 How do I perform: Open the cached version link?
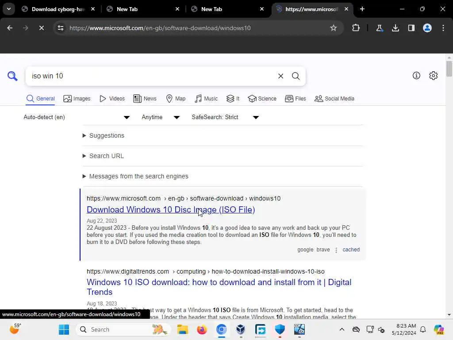[x=351, y=250]
